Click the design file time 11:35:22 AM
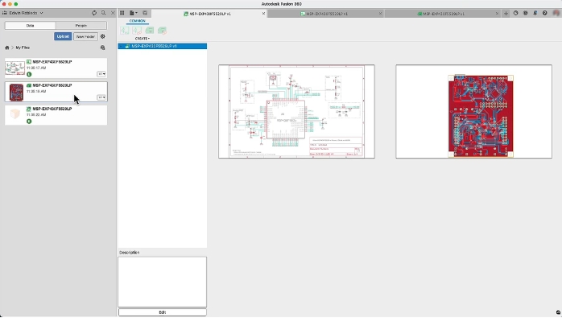Image resolution: width=562 pixels, height=318 pixels. pyautogui.click(x=36, y=115)
